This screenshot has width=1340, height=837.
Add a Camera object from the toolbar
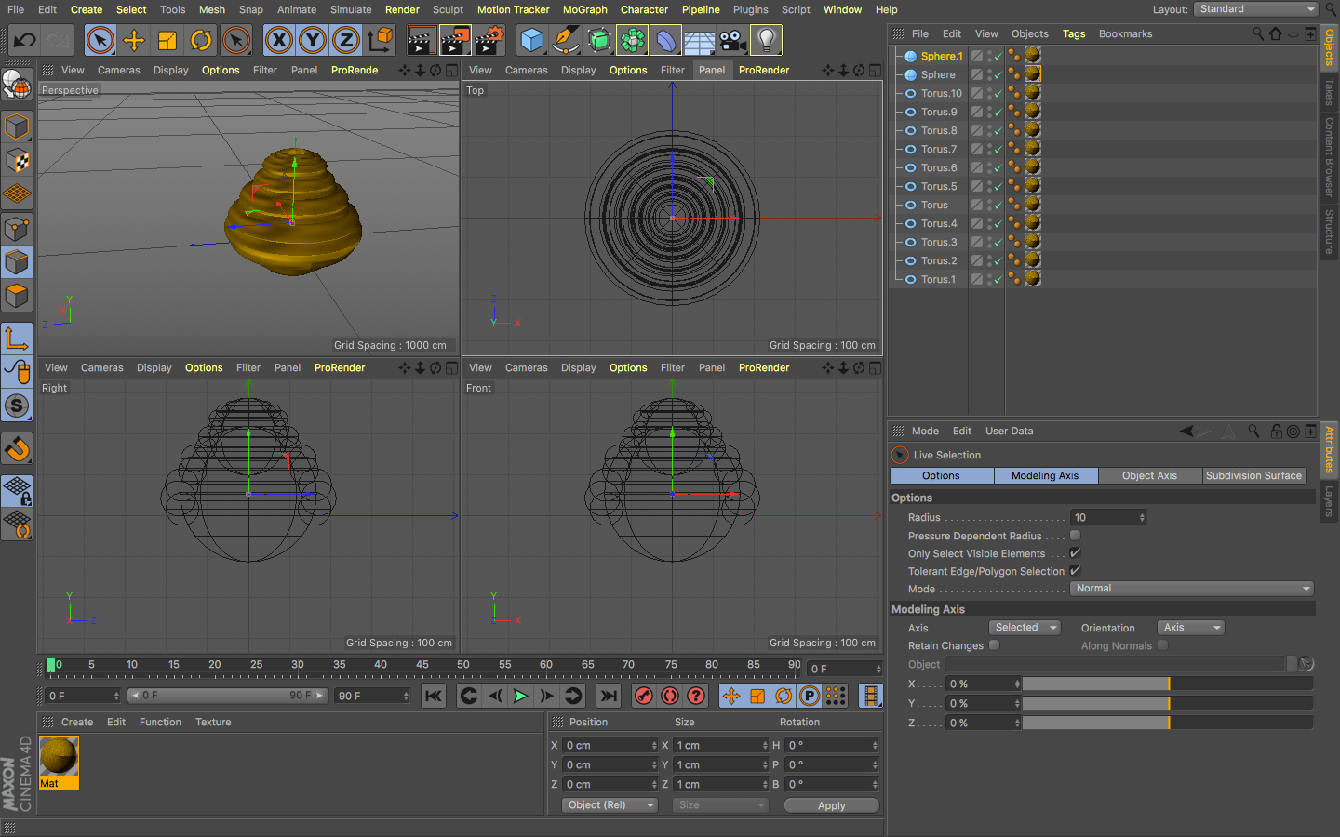coord(733,40)
